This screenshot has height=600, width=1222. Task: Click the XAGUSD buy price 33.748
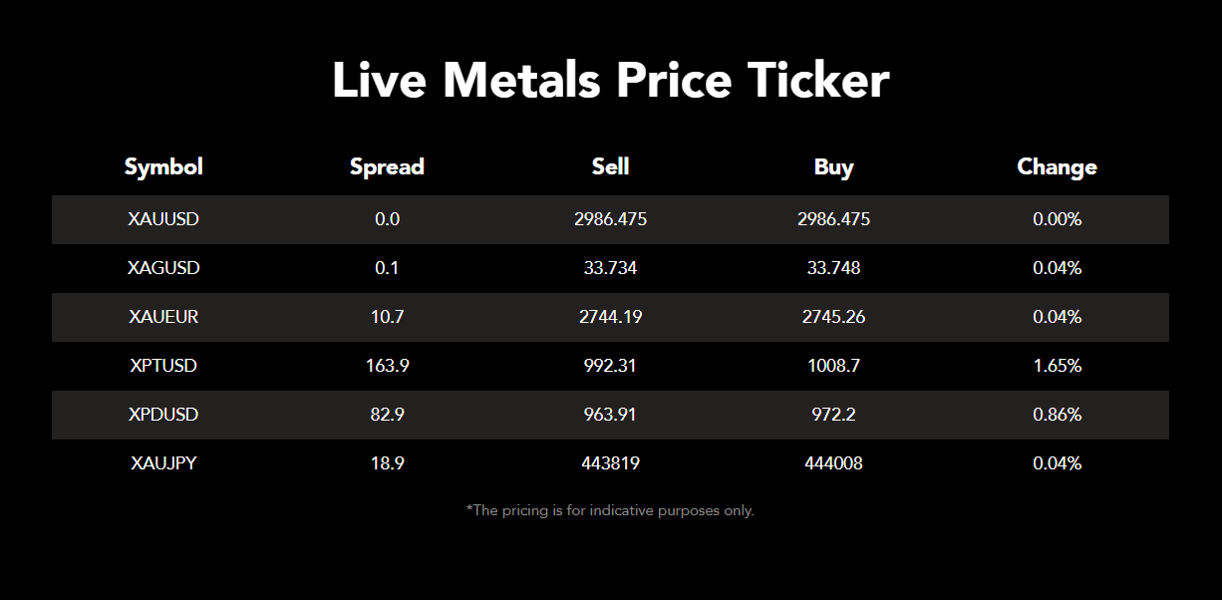click(833, 268)
